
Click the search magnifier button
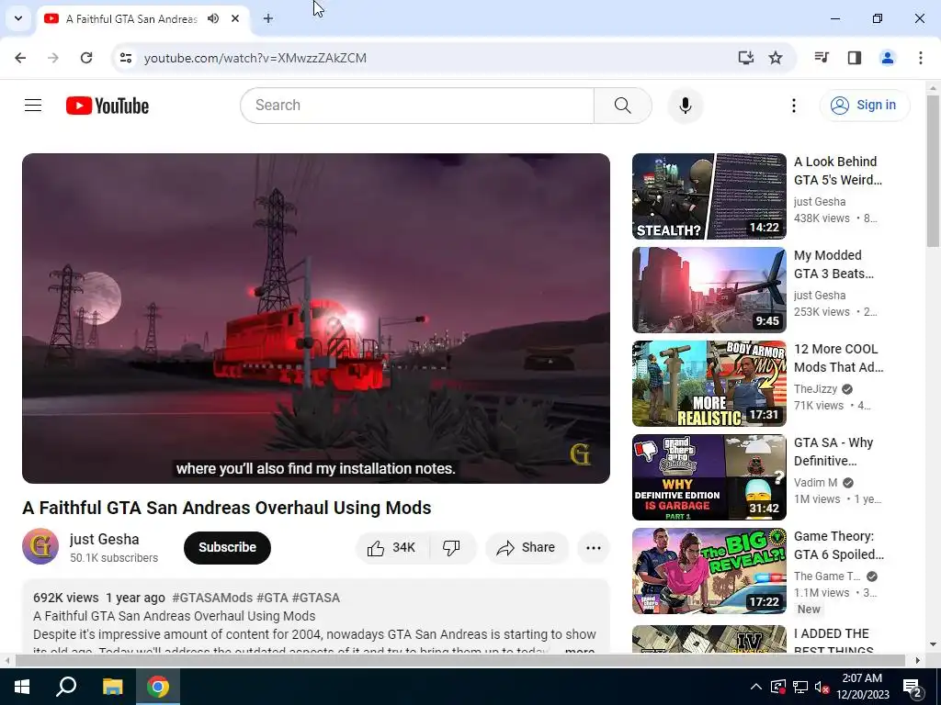(x=622, y=106)
